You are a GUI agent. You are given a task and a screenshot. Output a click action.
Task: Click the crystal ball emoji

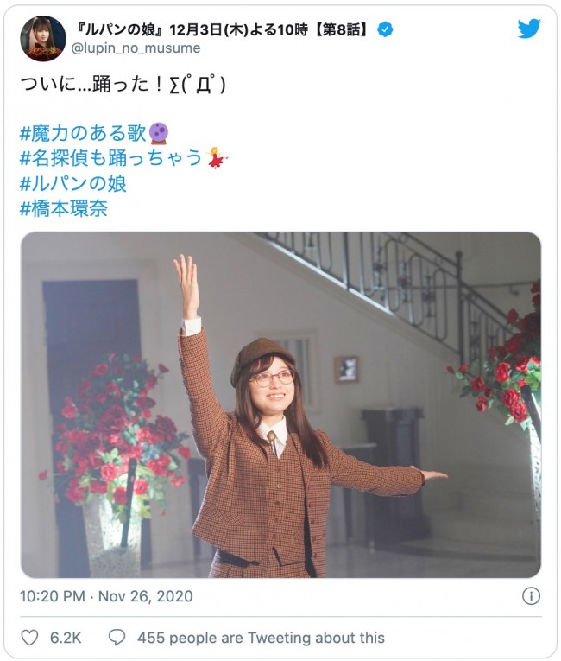[159, 133]
